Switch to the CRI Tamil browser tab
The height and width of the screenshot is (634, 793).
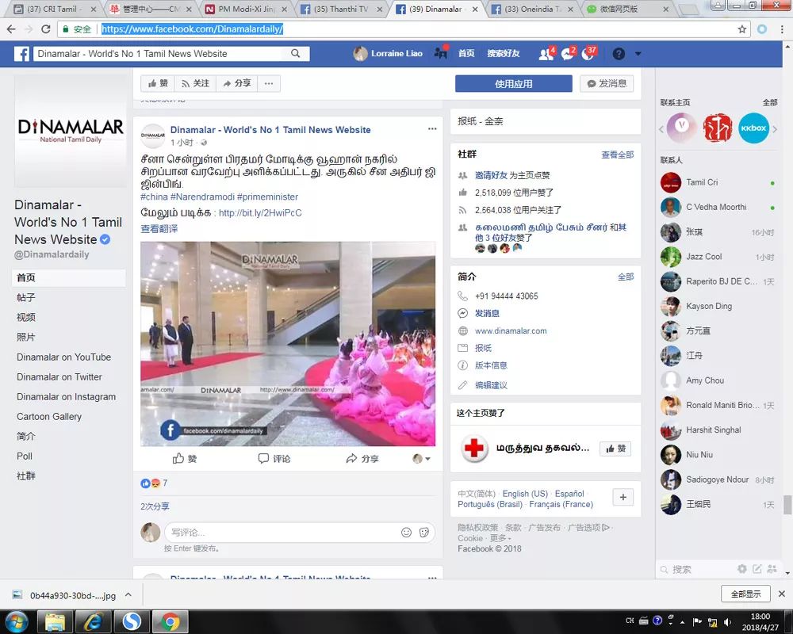click(x=55, y=9)
